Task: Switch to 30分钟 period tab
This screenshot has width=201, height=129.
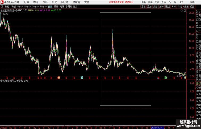Action: (35, 7)
